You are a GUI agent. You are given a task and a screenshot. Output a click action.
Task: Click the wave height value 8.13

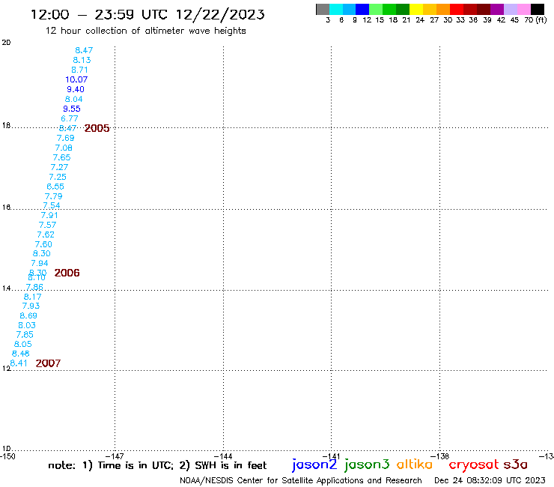82,60
